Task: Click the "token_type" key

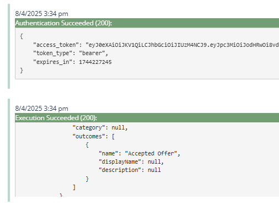Action: (x=52, y=53)
